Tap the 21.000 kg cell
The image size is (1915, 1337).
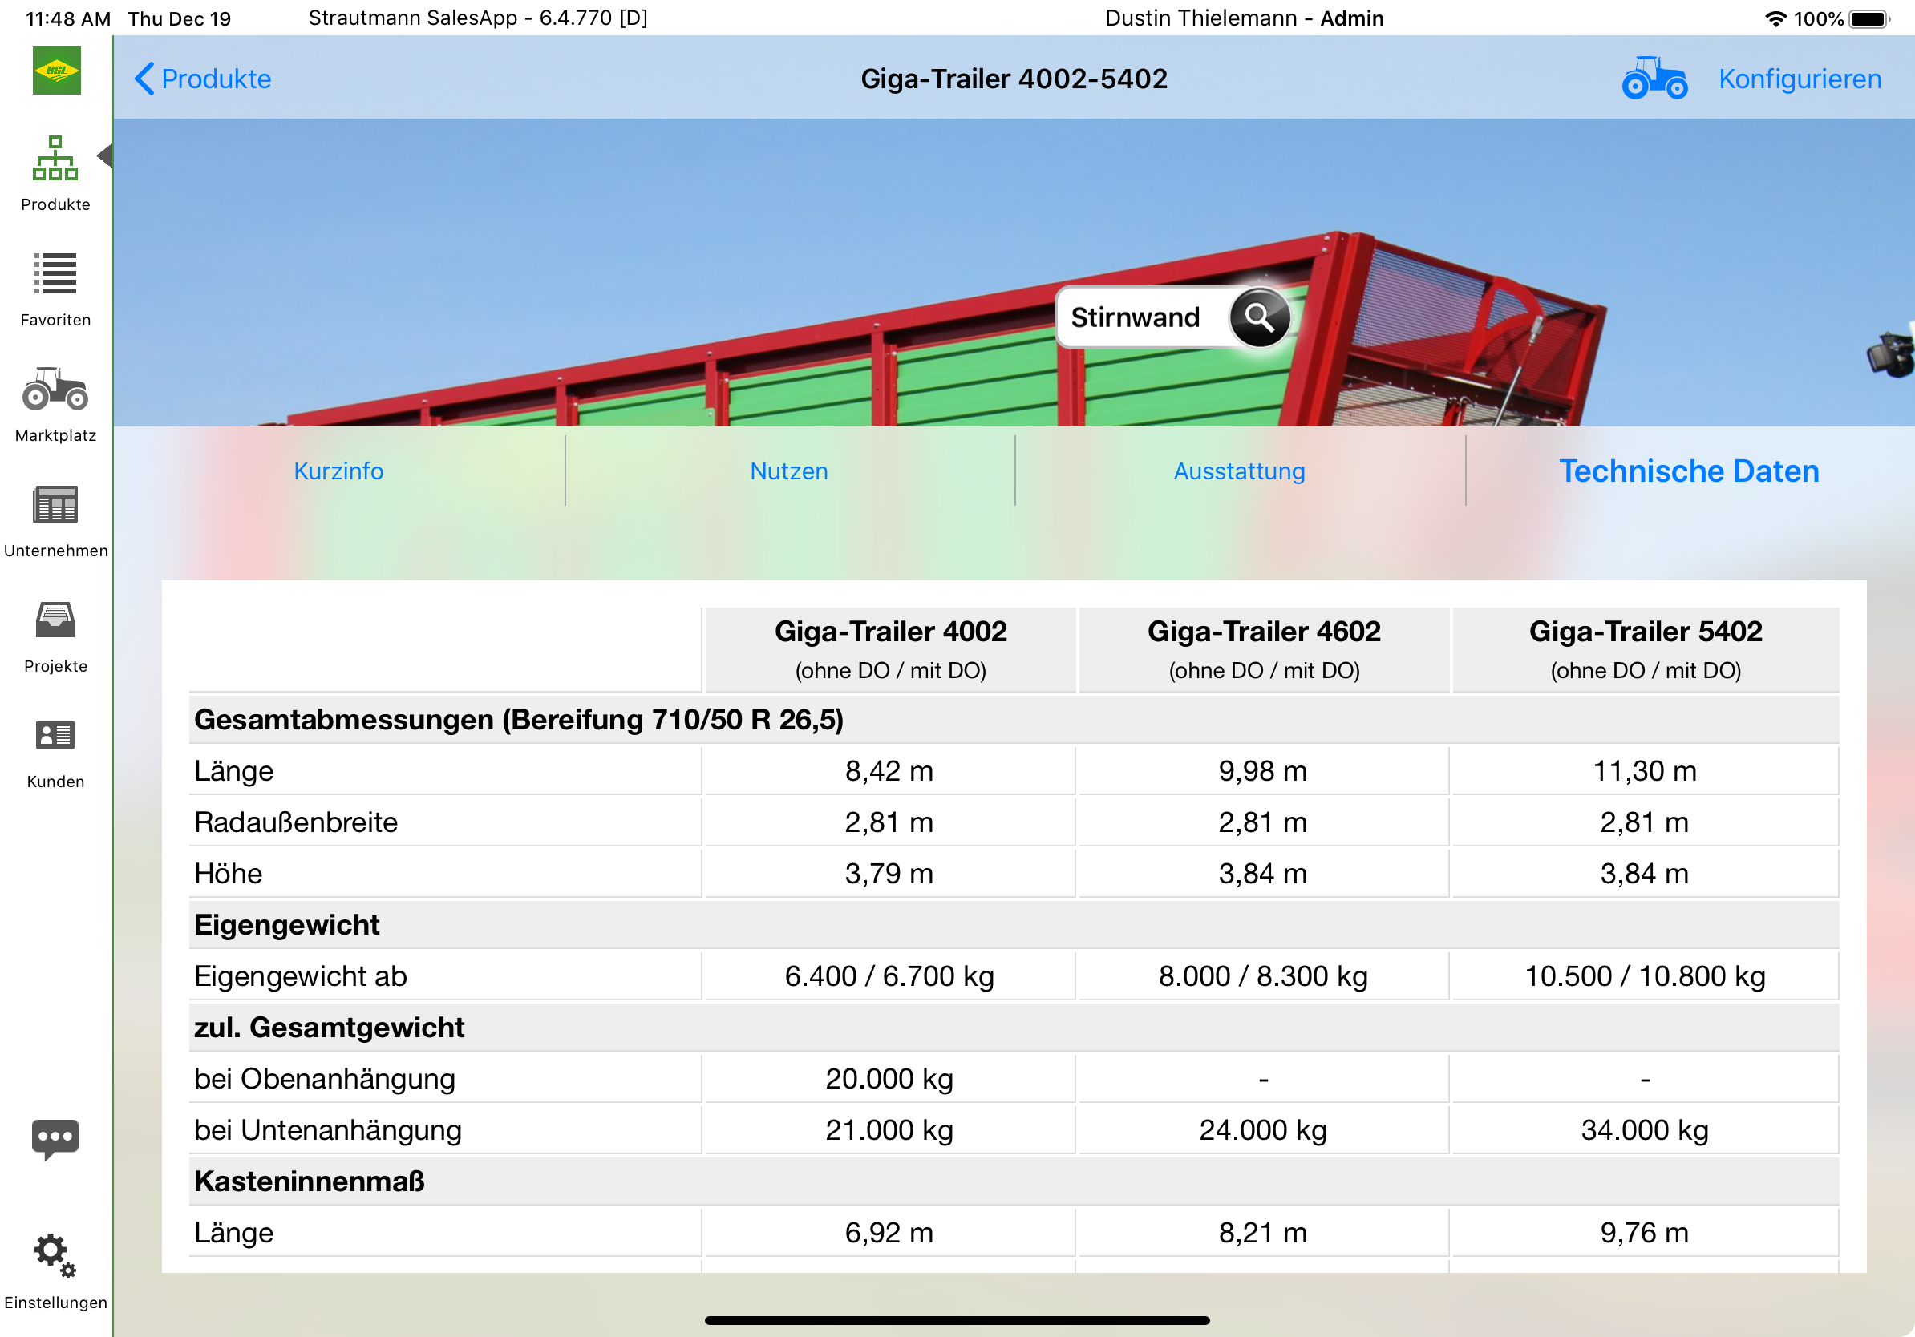click(889, 1129)
